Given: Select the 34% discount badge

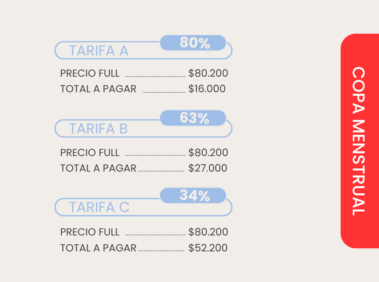Looking at the screenshot, I should point(193,196).
